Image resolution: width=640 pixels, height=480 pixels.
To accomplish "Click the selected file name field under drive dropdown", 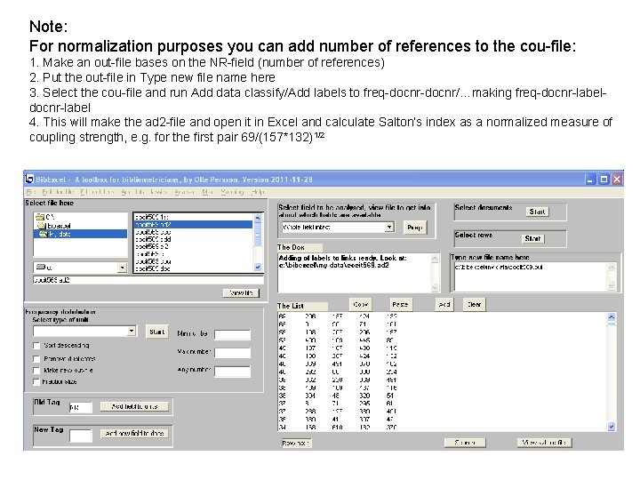I will (x=148, y=280).
